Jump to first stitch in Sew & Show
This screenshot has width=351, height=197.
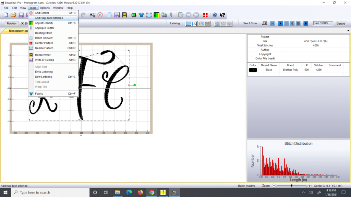pyautogui.click(x=273, y=24)
